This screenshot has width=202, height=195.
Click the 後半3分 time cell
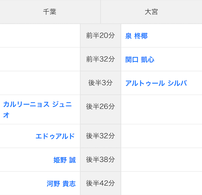(100, 83)
